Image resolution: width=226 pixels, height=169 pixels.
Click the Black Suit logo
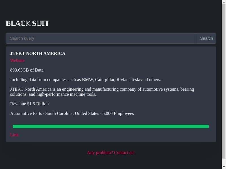28,23
